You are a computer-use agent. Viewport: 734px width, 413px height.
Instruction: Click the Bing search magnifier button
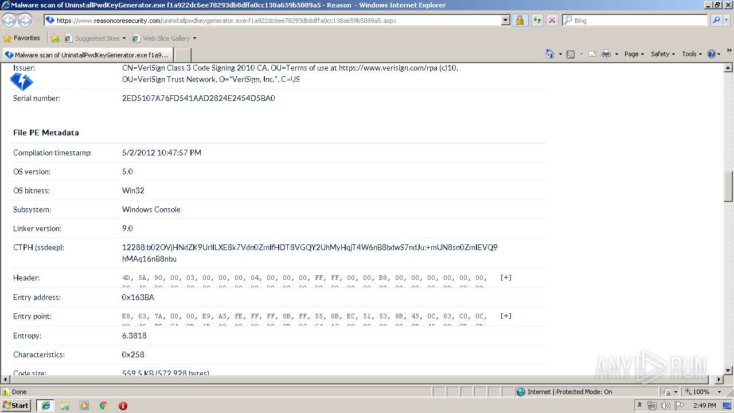pyautogui.click(x=716, y=20)
